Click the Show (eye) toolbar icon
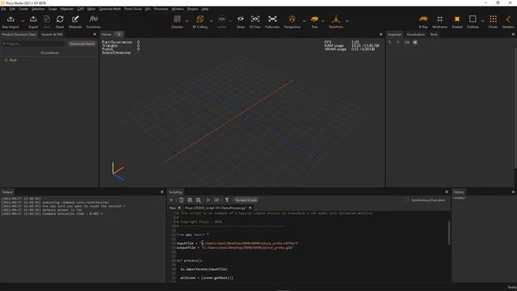This screenshot has height=291, width=517. pos(241,19)
